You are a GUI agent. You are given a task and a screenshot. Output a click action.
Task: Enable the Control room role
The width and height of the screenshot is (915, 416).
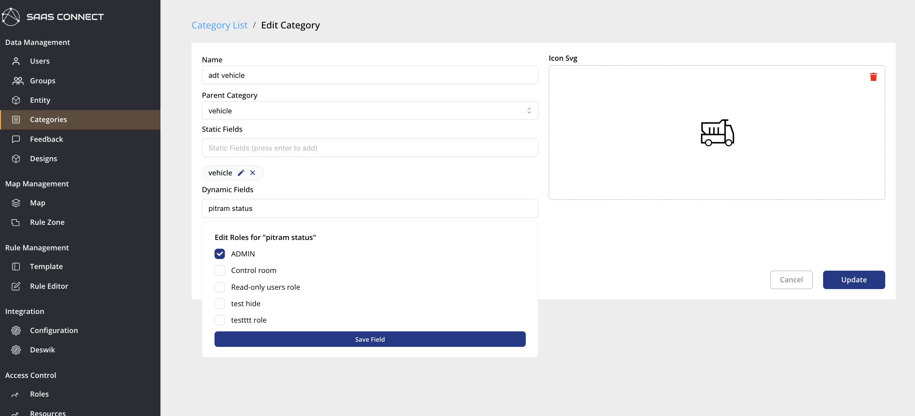pyautogui.click(x=220, y=270)
